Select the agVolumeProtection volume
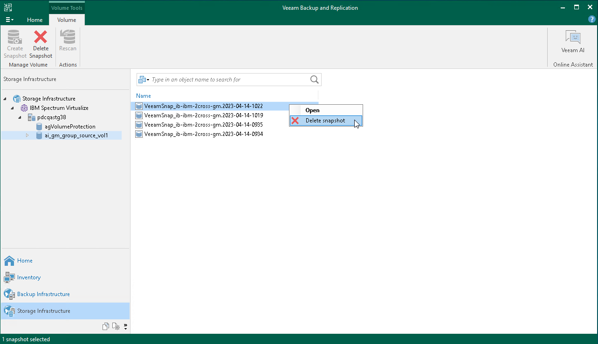598x344 pixels. pyautogui.click(x=70, y=127)
